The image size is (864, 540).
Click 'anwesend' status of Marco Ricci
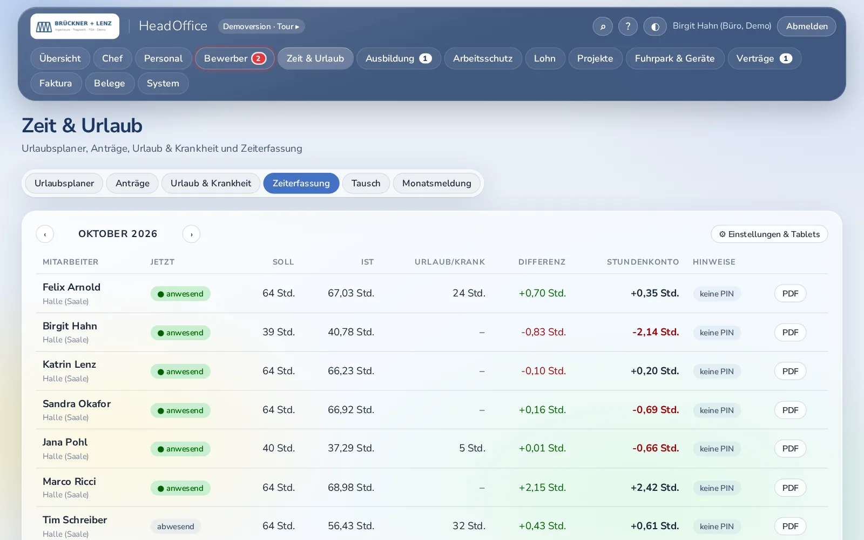180,488
